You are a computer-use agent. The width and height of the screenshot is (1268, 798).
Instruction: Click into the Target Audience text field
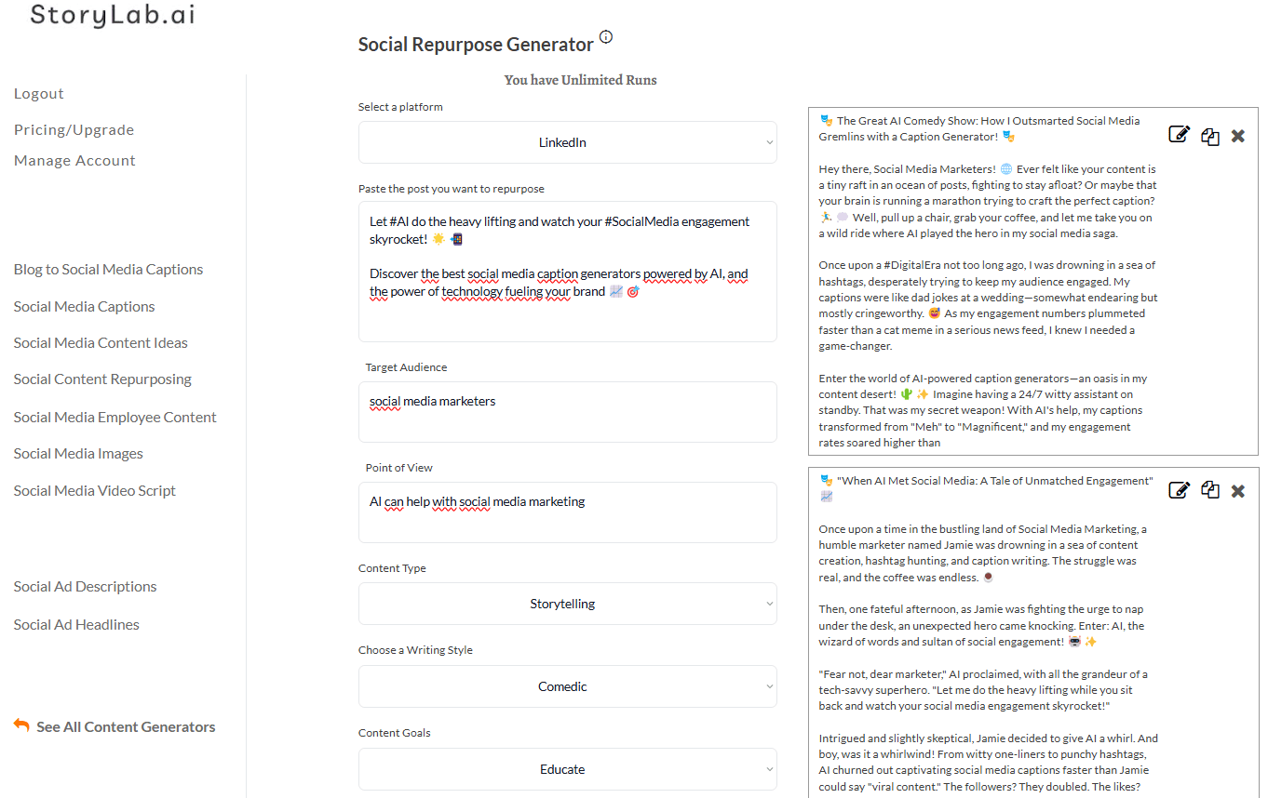click(x=567, y=411)
